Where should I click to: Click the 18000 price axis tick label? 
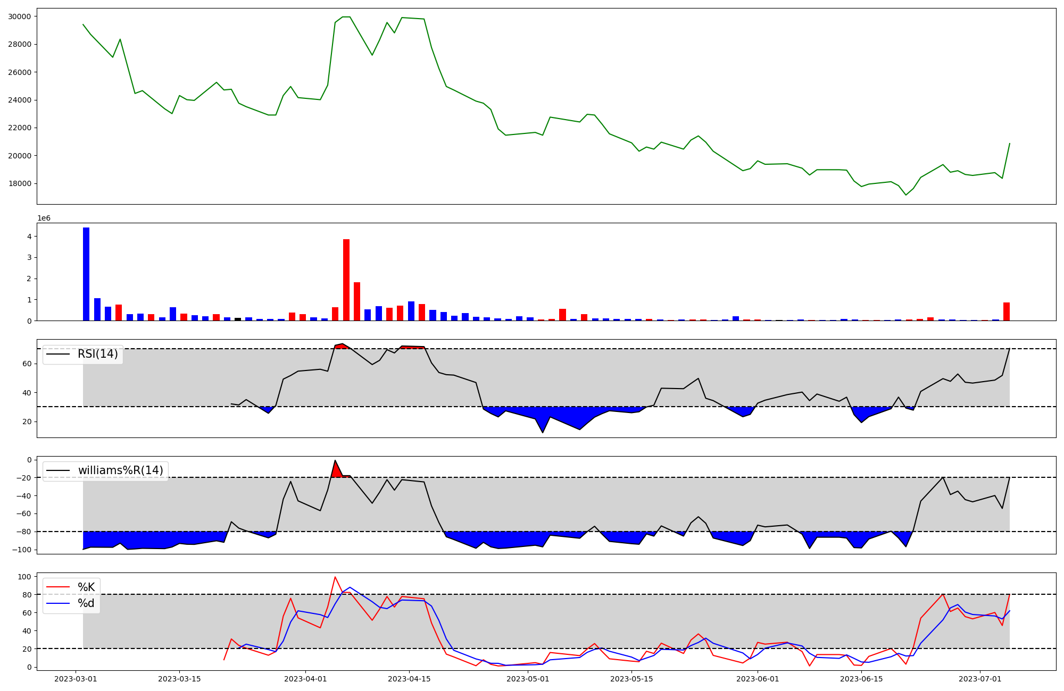(x=19, y=184)
